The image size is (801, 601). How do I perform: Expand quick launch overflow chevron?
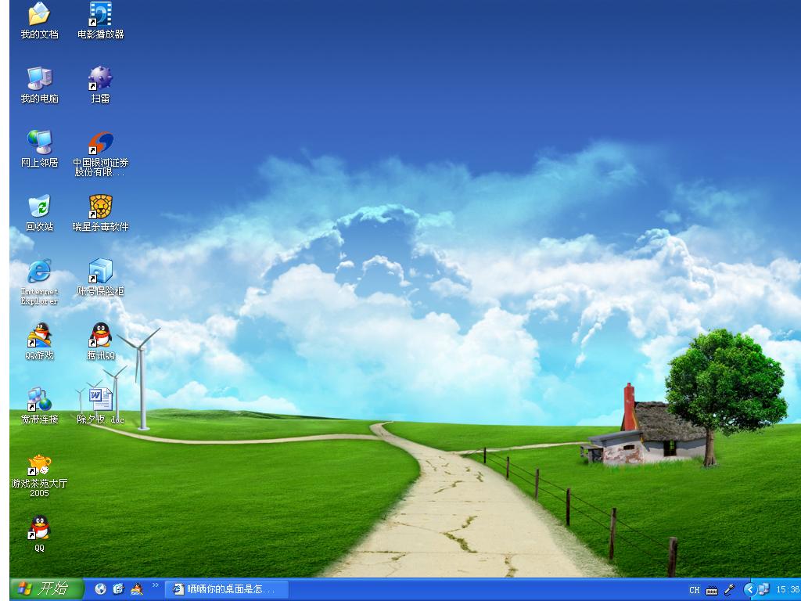156,585
